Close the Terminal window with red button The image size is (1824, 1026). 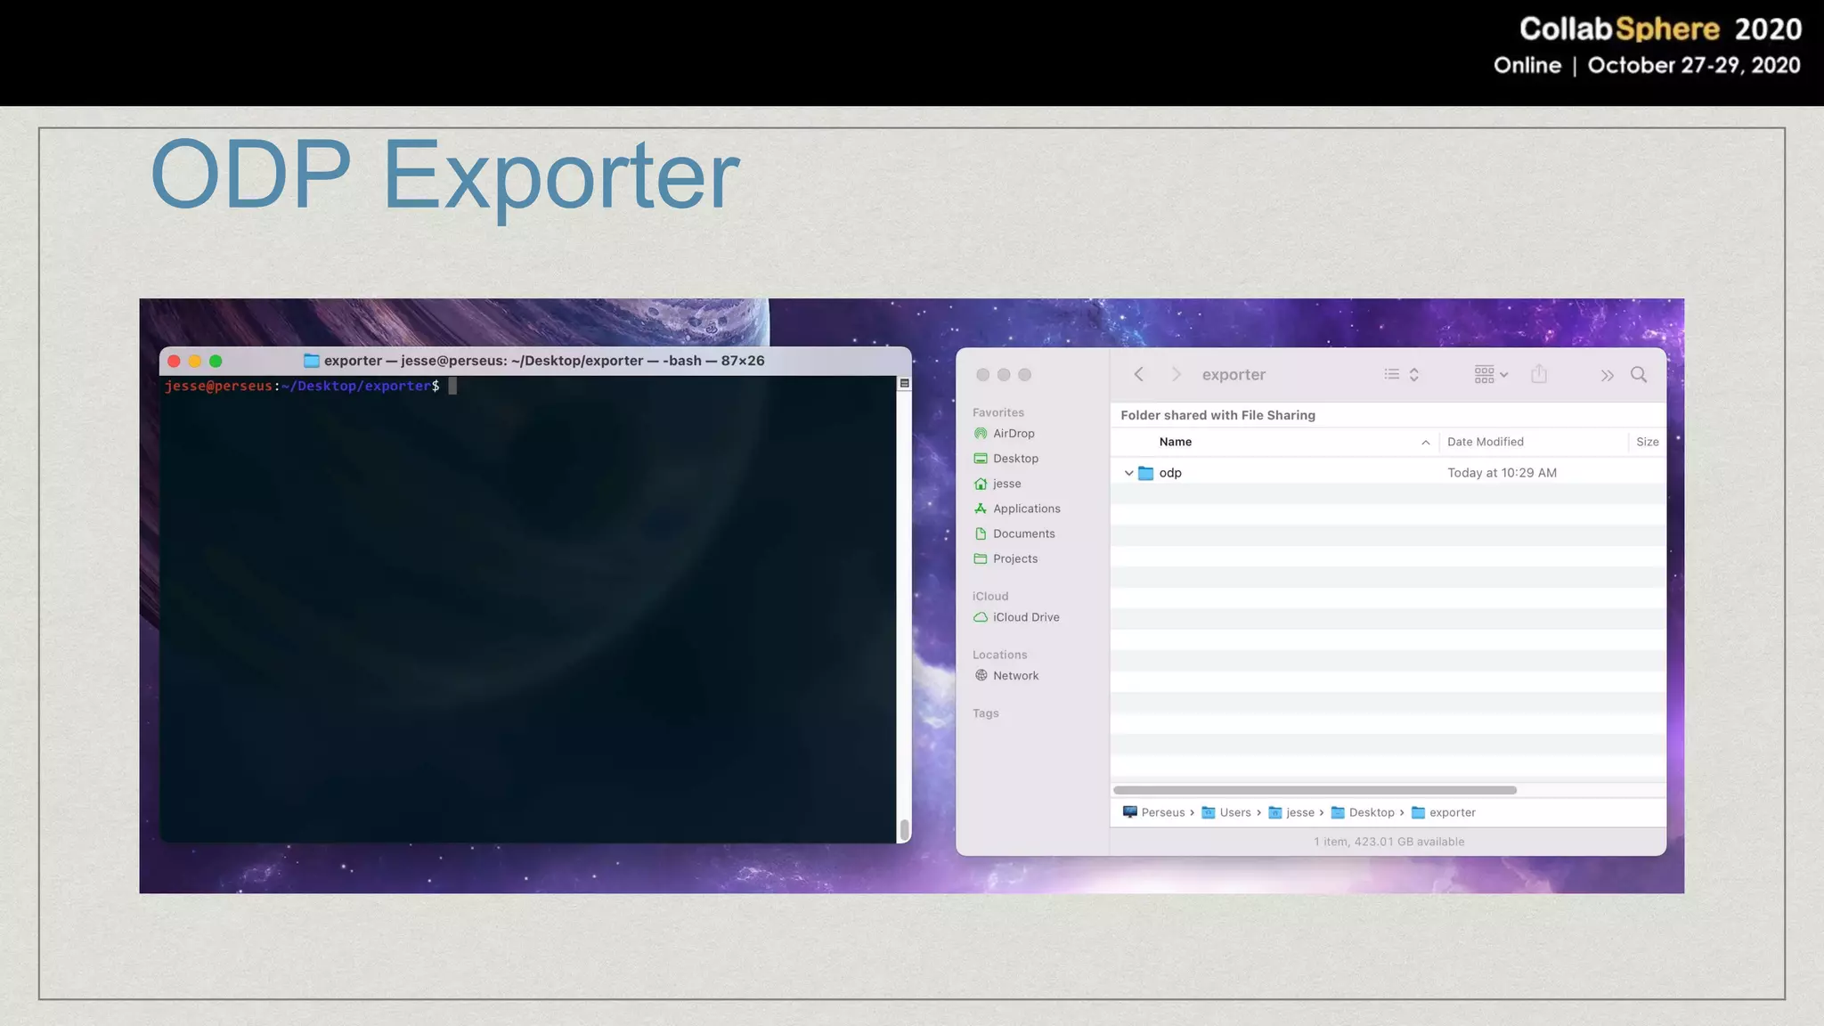point(174,361)
